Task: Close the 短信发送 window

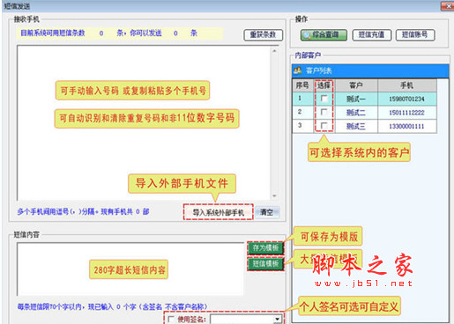Action: point(449,6)
